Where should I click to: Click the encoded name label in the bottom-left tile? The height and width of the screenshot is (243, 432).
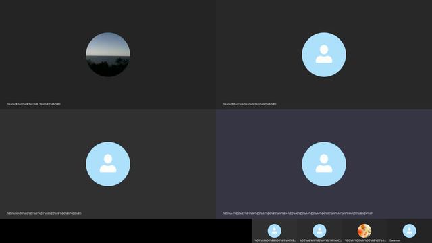coord(45,213)
